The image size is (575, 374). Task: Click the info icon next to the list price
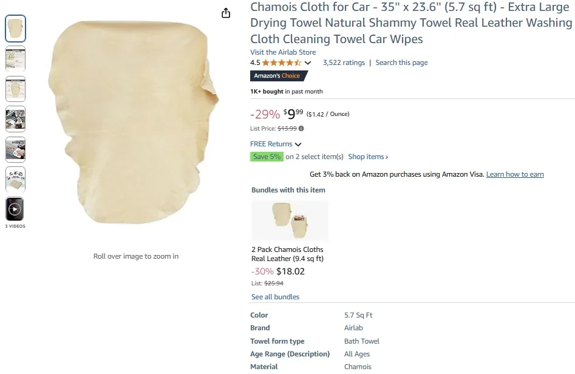tap(301, 128)
